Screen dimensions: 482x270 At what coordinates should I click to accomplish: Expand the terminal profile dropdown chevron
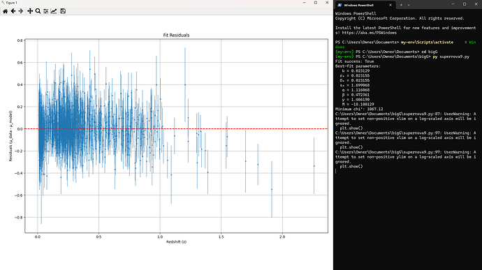tap(409, 5)
